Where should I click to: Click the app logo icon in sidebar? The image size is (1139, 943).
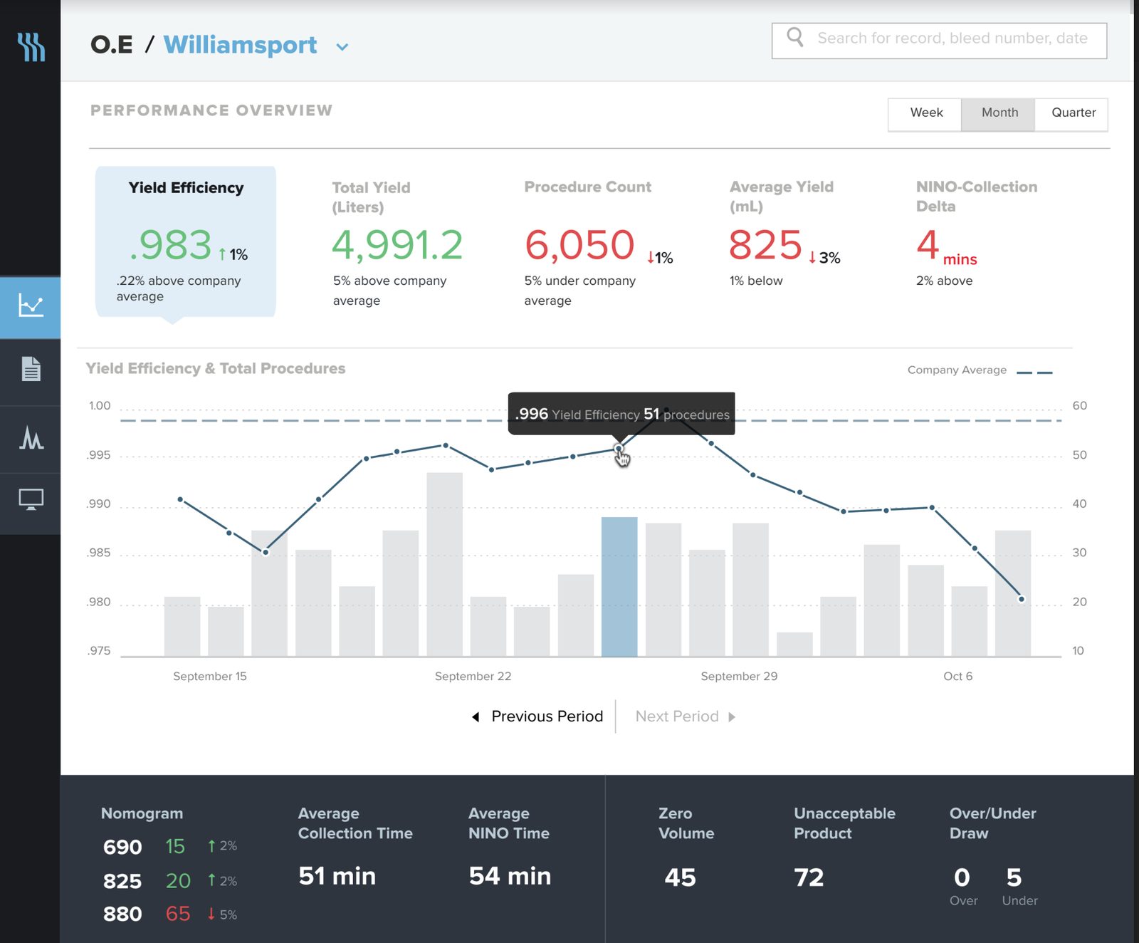[31, 47]
